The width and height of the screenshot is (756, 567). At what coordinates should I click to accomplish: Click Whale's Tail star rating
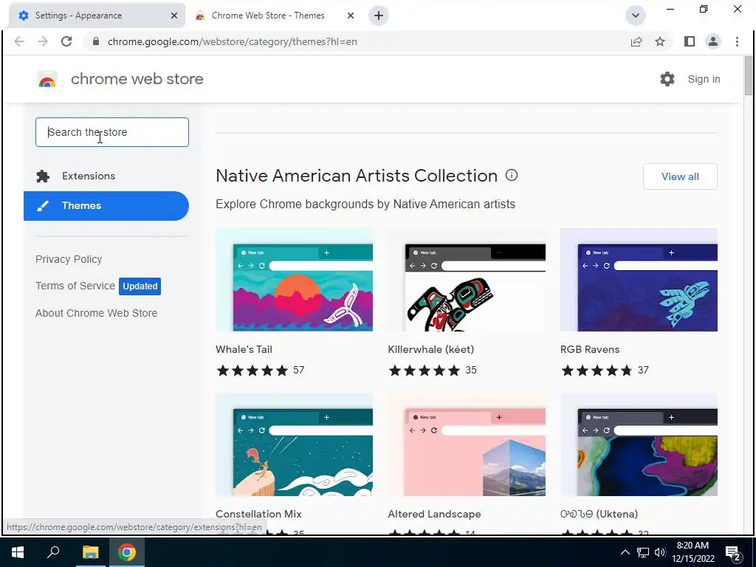pos(252,371)
